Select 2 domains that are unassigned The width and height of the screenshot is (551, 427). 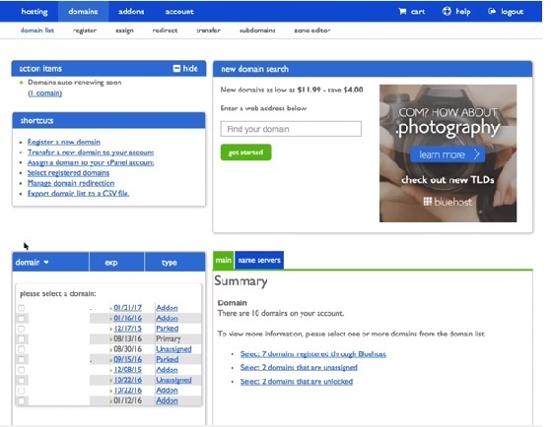coord(299,367)
